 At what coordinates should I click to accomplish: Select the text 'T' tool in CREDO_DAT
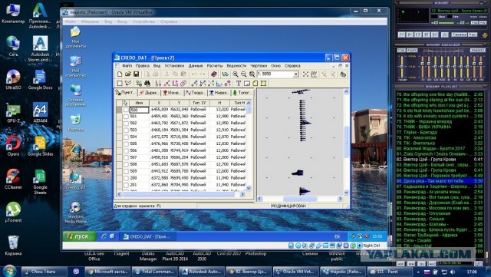[x=239, y=84]
